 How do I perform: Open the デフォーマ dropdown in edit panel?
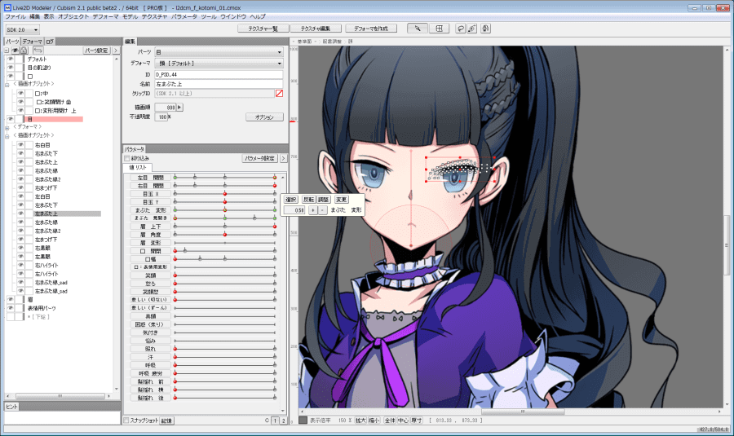(x=219, y=63)
